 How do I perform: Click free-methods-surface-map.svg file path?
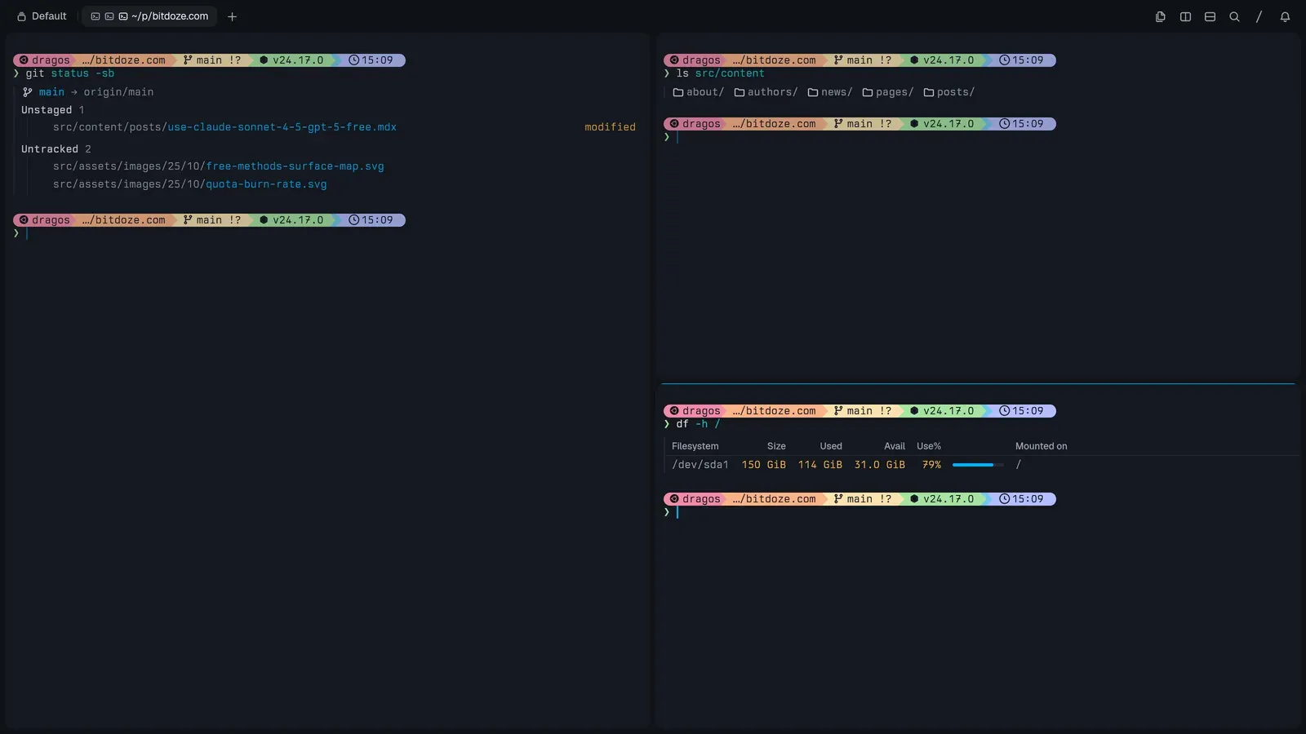218,166
